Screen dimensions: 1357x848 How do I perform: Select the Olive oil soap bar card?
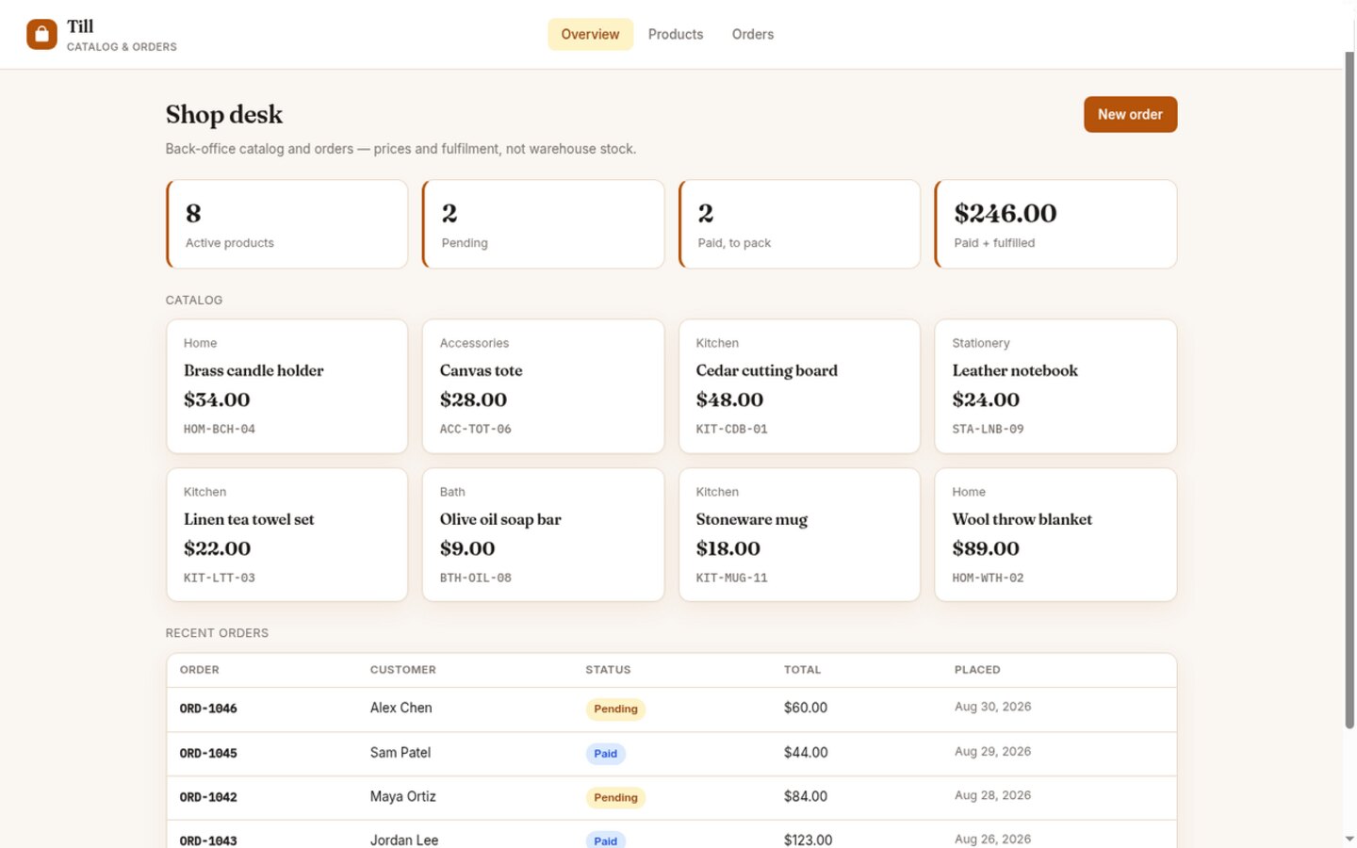[544, 535]
